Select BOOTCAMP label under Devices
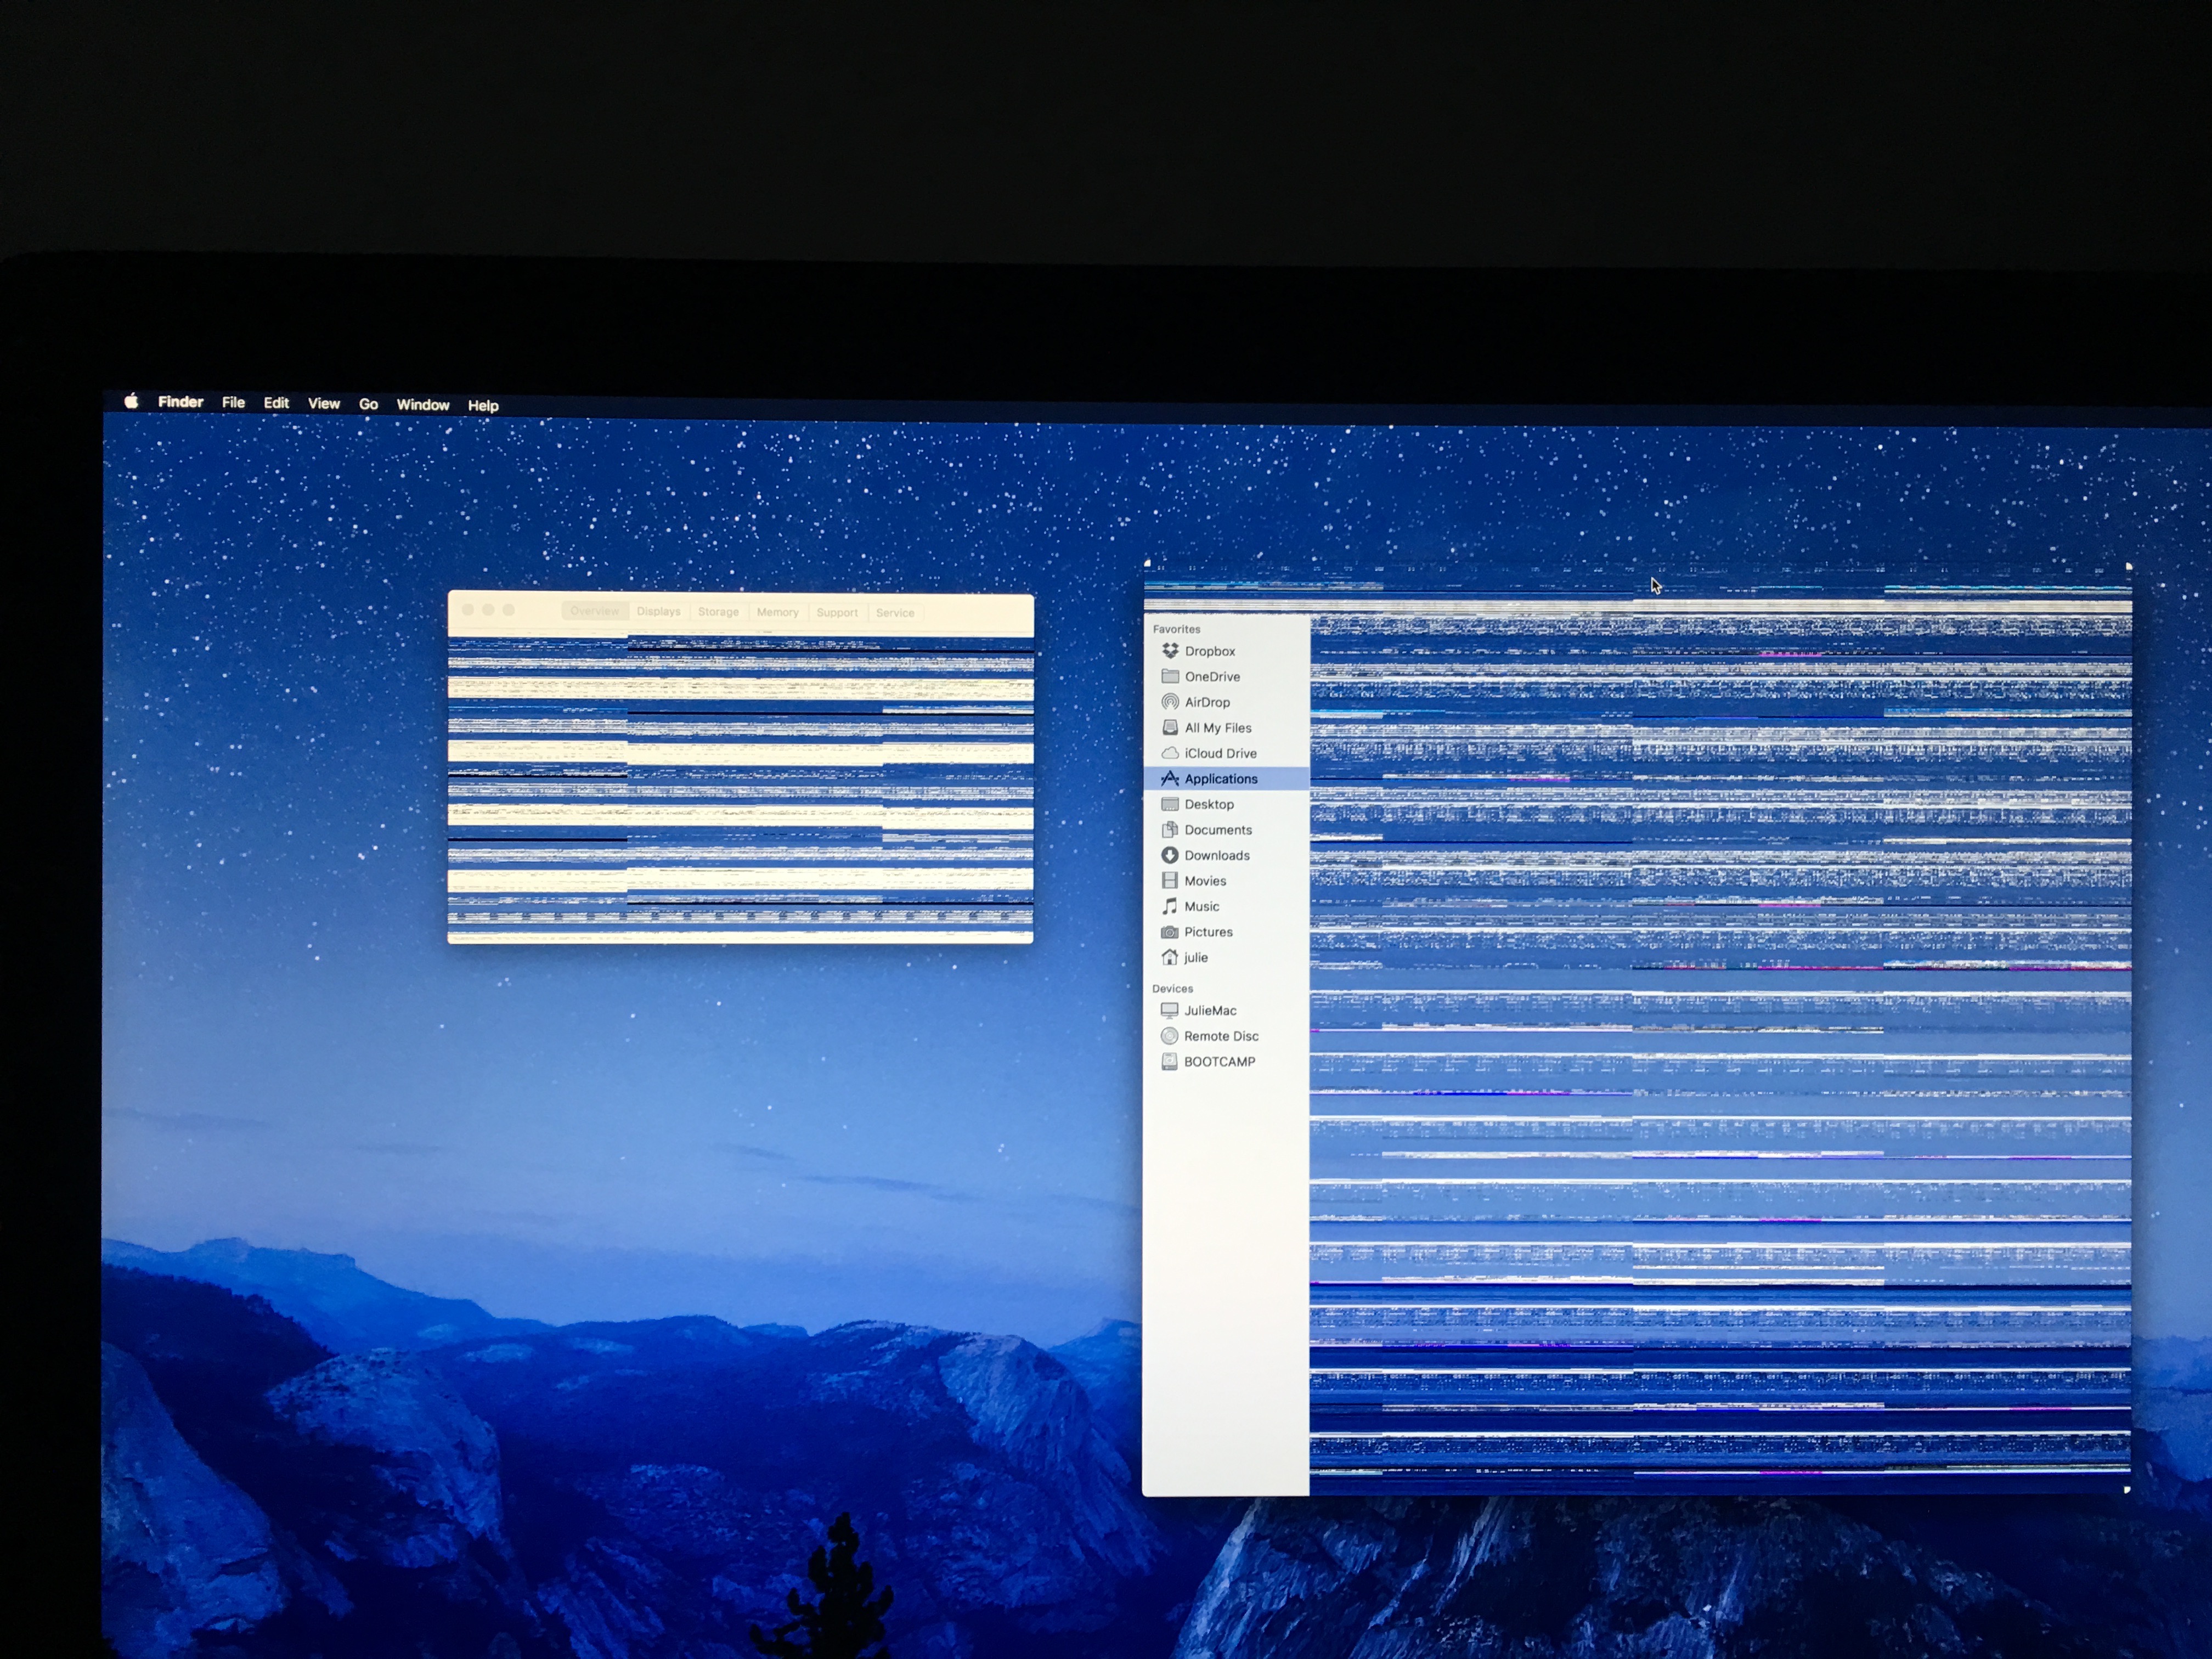This screenshot has width=2212, height=1659. 1219,1062
